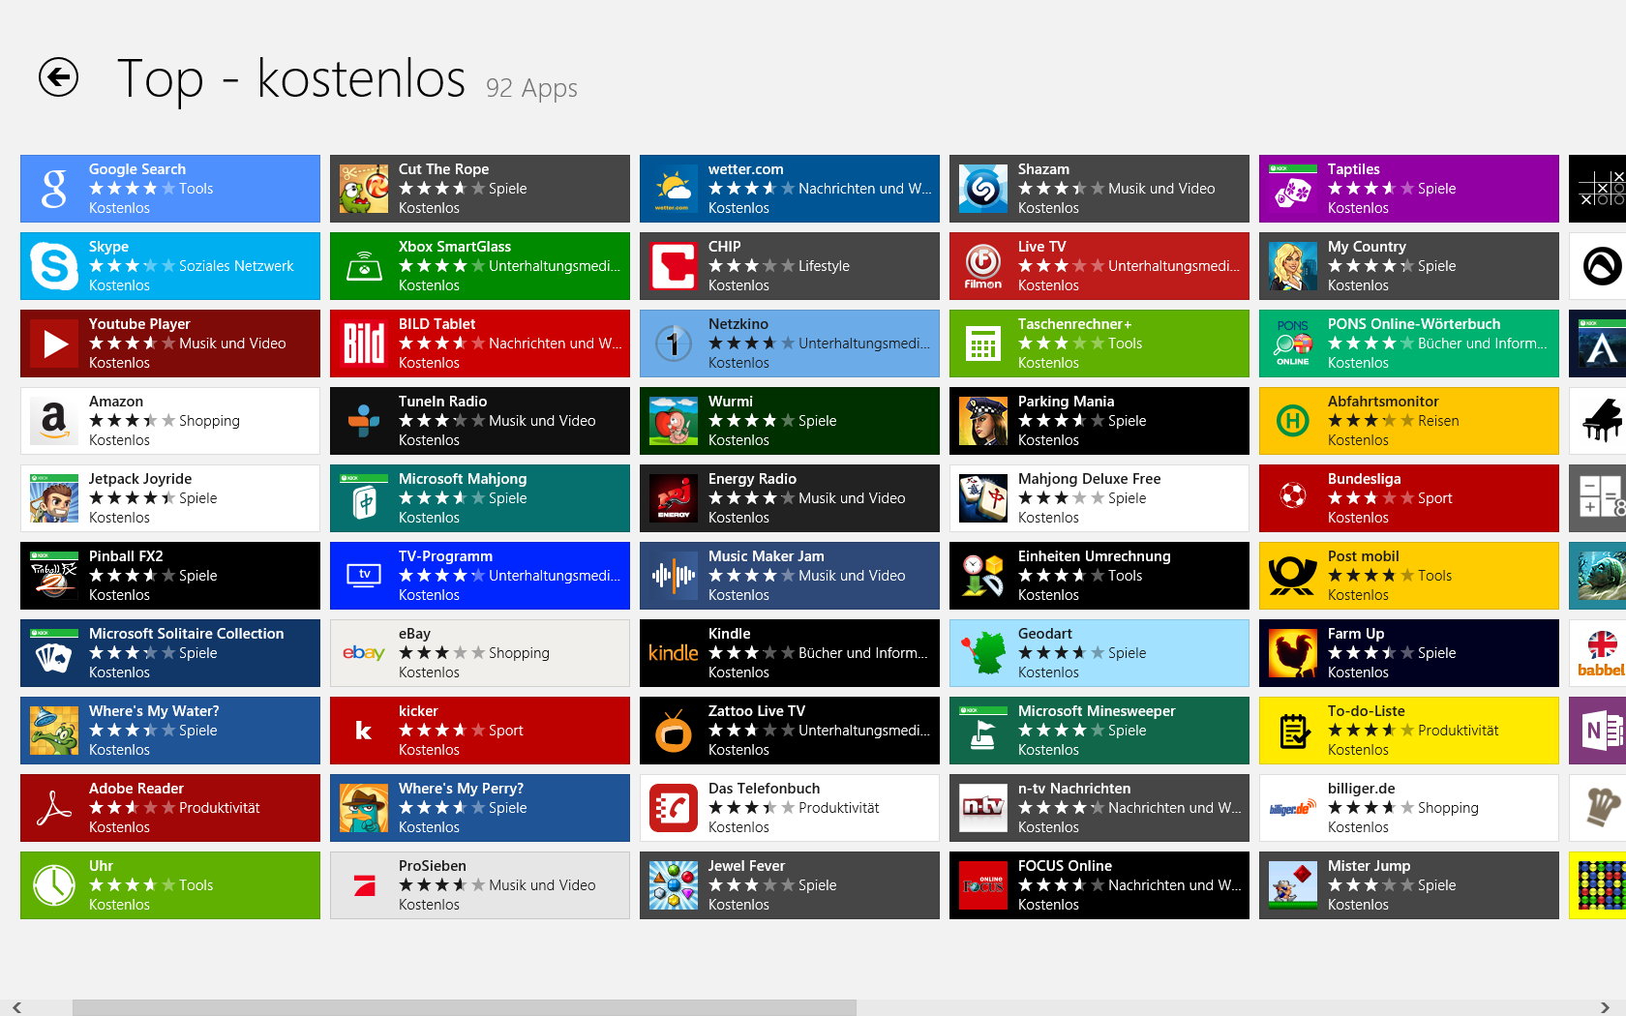1626x1016 pixels.
Task: Open the Parking Mania tile
Action: click(1099, 421)
